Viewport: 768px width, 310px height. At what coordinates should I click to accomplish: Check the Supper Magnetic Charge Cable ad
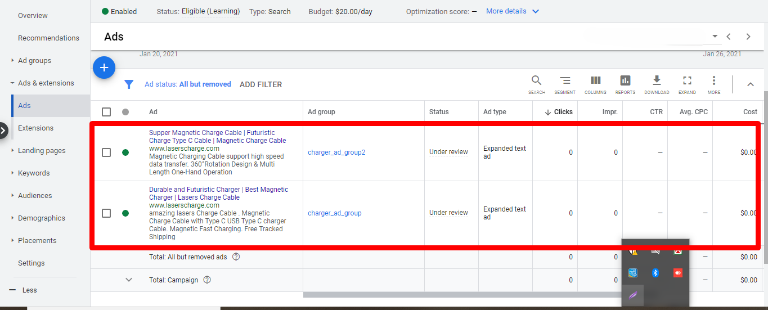pos(106,152)
